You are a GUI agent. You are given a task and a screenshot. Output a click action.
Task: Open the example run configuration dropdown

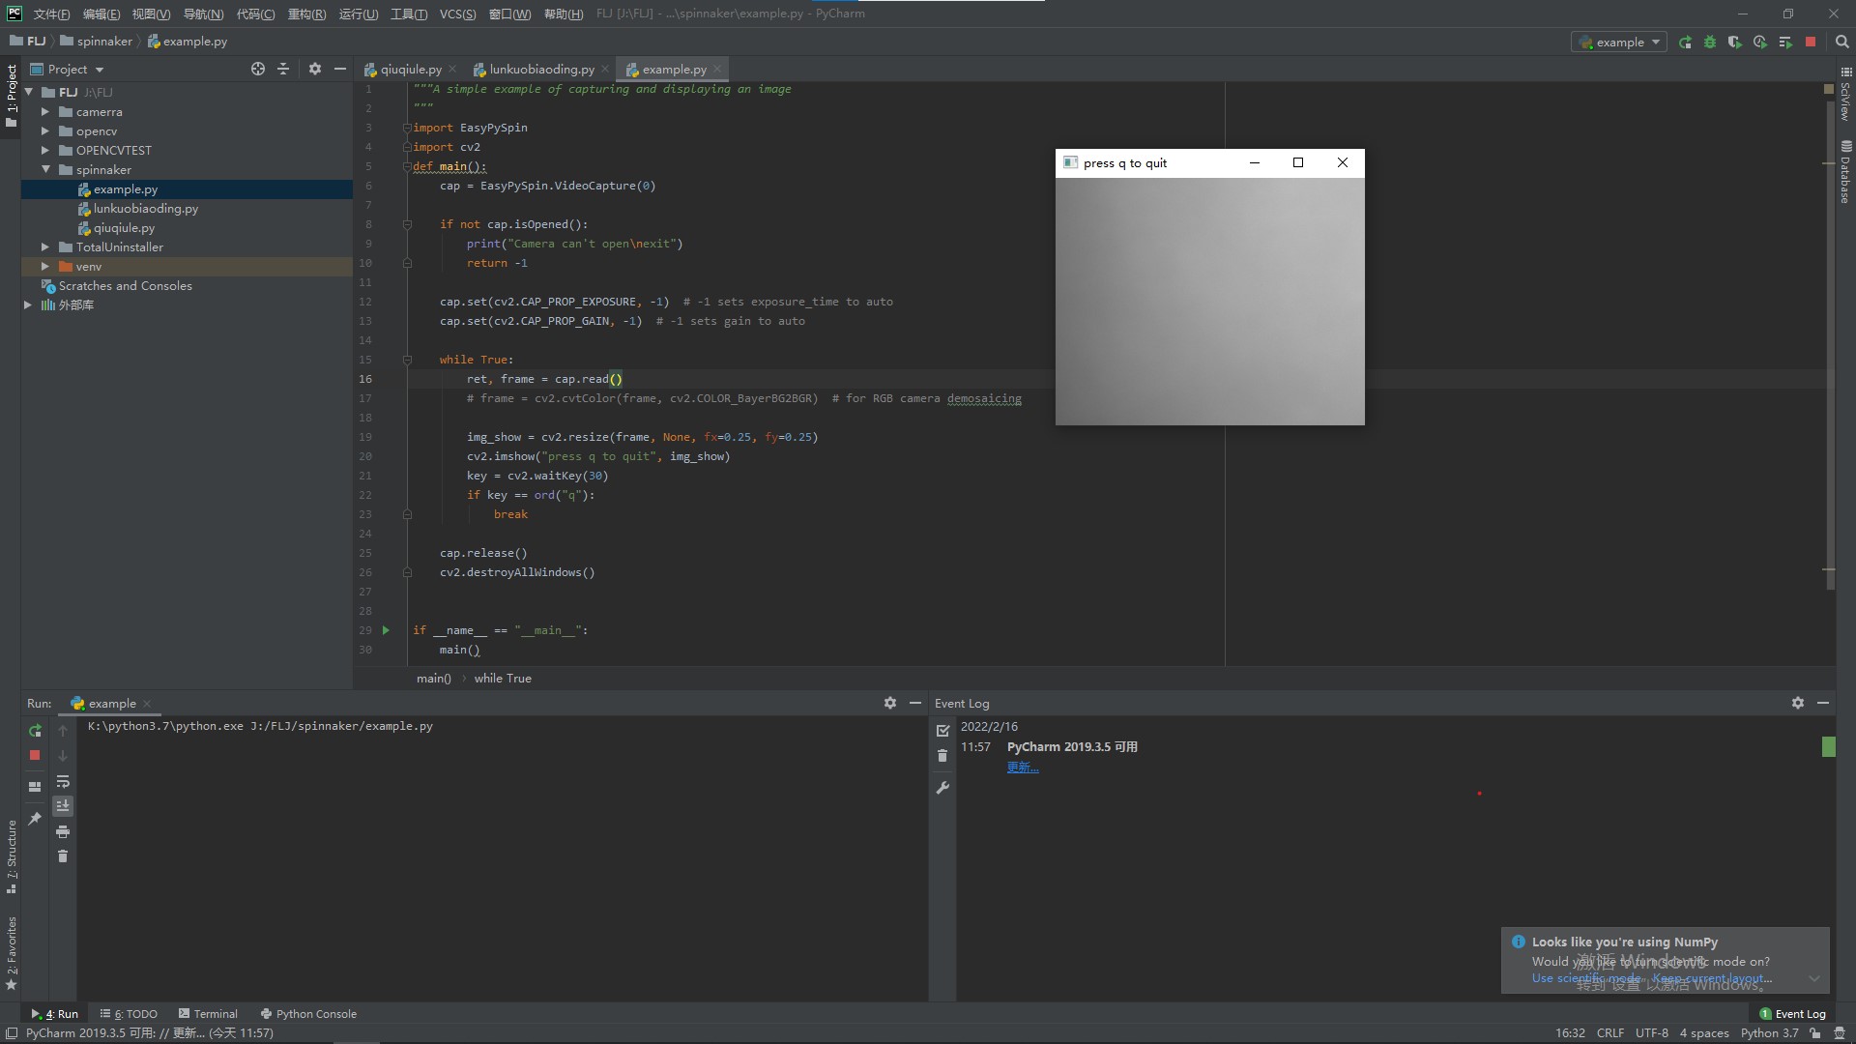(1620, 43)
